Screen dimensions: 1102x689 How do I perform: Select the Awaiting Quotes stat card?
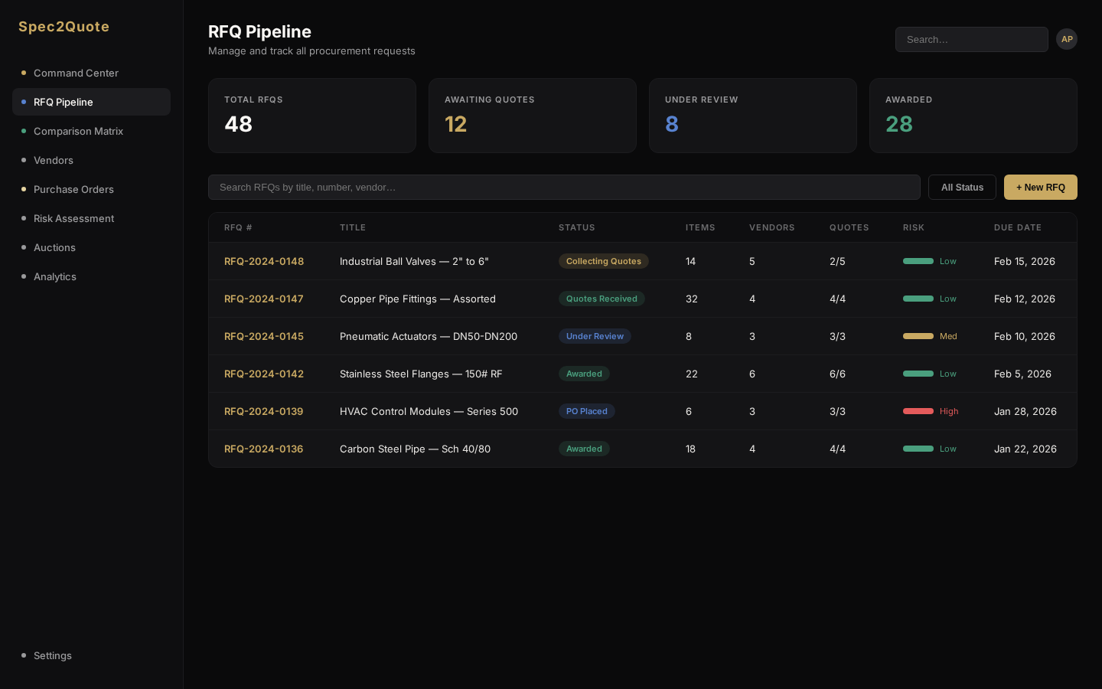tap(533, 116)
